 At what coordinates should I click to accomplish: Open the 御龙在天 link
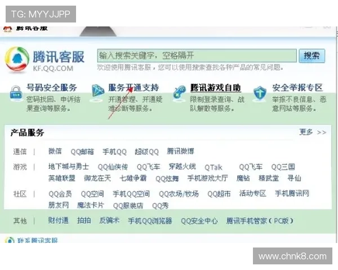97,178
